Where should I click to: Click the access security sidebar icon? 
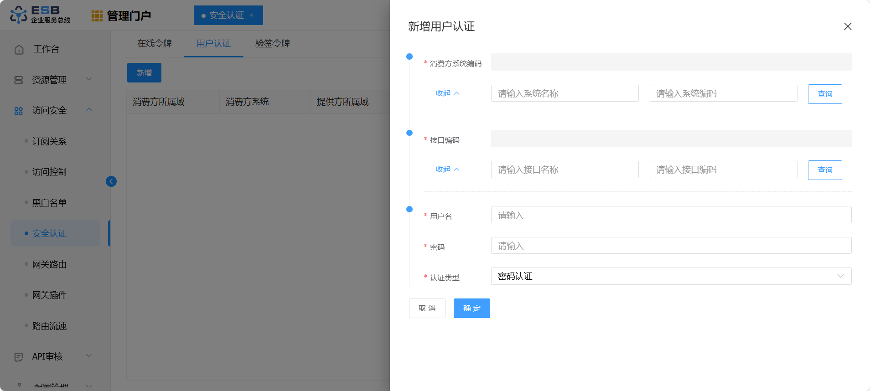point(19,111)
